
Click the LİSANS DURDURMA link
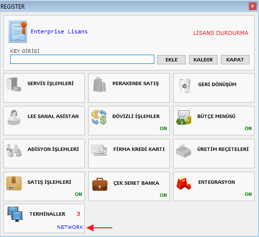[x=221, y=33]
